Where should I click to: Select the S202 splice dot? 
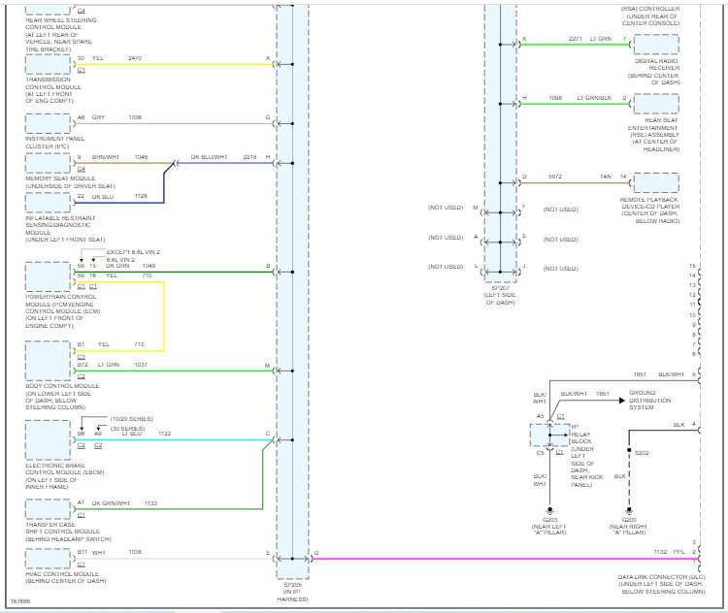pyautogui.click(x=629, y=450)
